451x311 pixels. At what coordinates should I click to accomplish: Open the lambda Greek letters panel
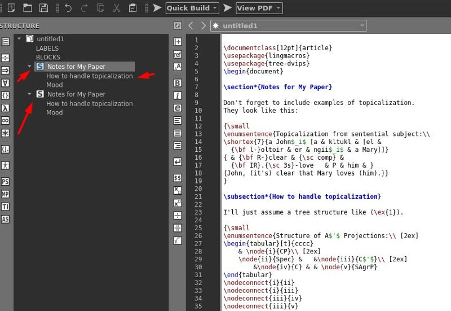point(5,107)
